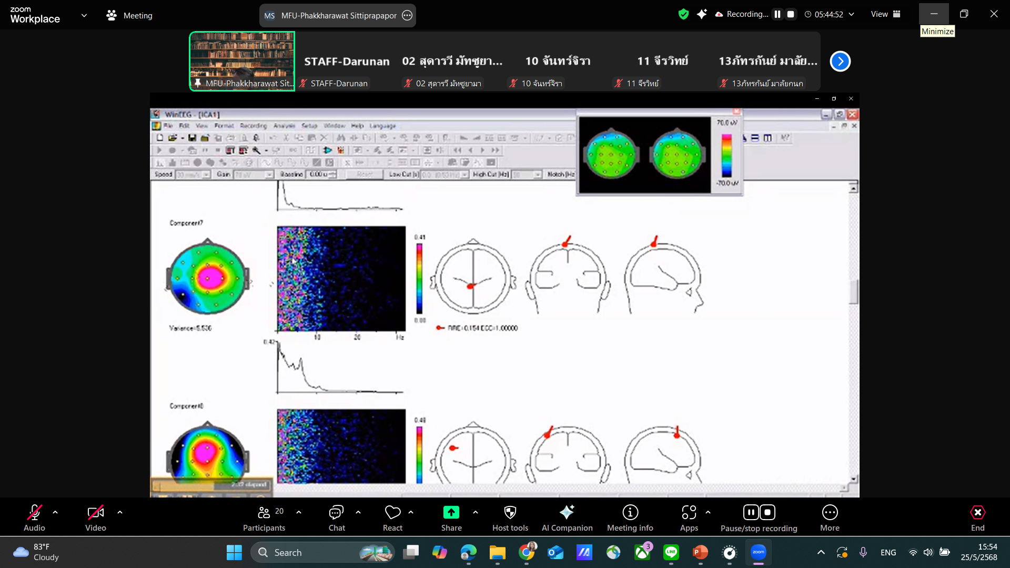This screenshot has height=568, width=1010.
Task: Open Host tools shield icon
Action: [510, 512]
